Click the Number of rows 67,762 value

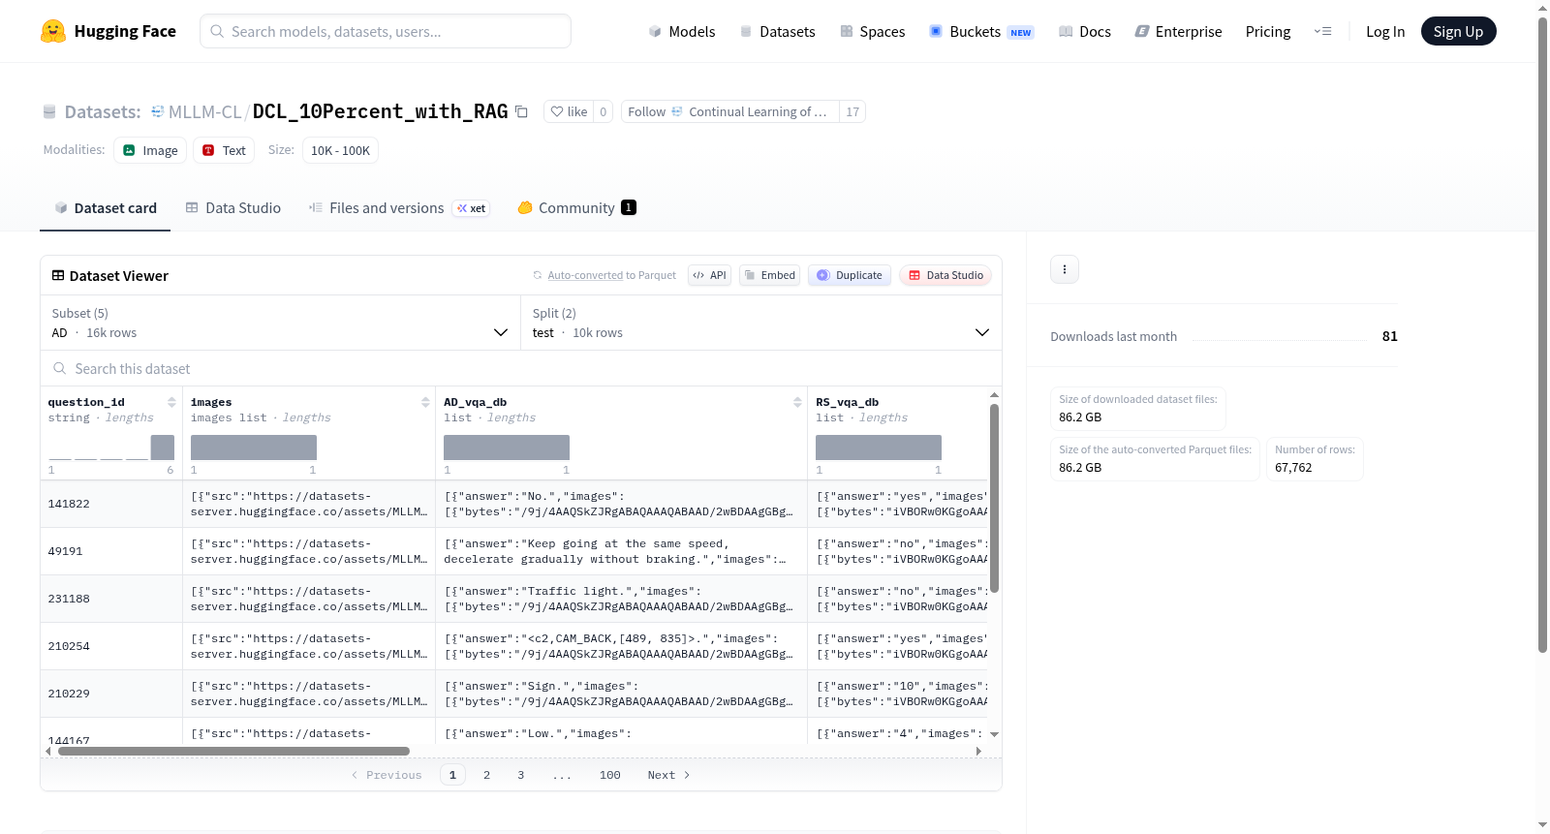1293,468
